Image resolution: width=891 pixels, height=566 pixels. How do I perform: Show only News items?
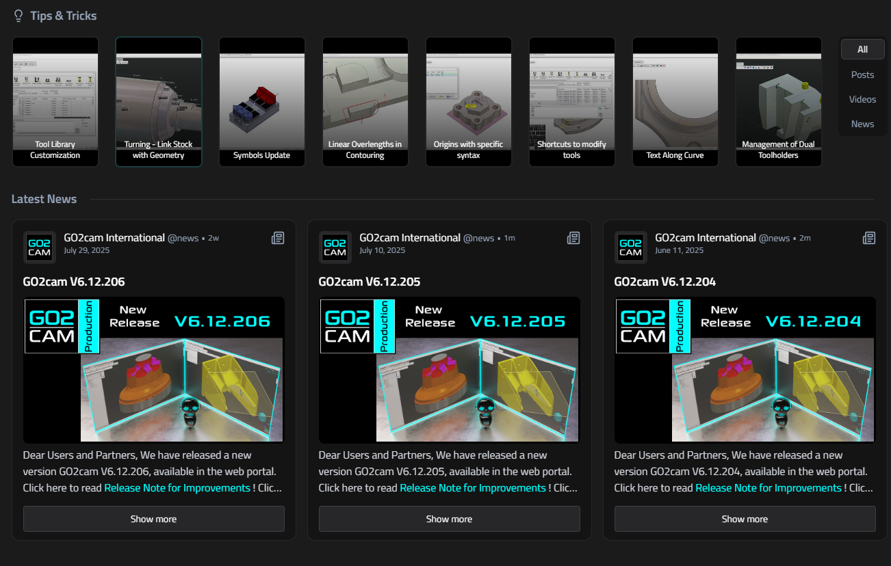click(x=862, y=124)
